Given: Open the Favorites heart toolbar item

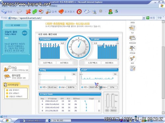Looking at the screenshot, I should pos(67,11).
